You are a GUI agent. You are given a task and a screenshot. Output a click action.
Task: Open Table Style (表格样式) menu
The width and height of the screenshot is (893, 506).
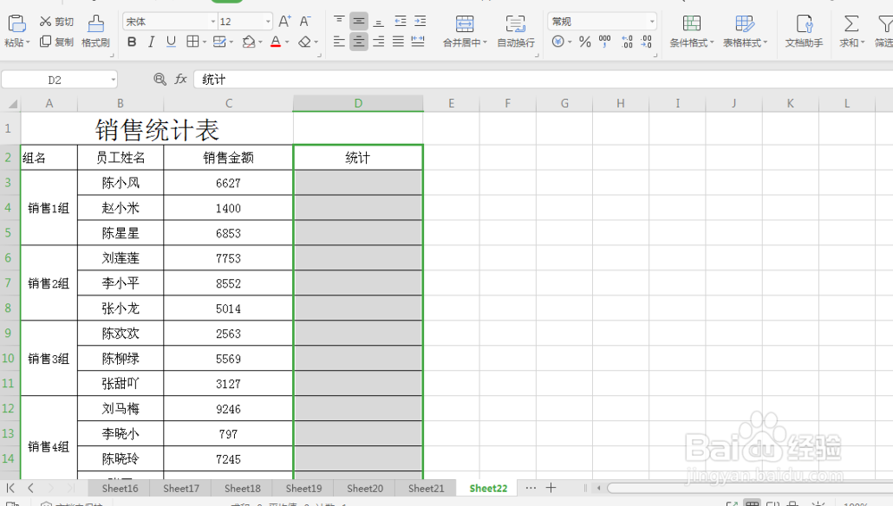[x=745, y=31]
